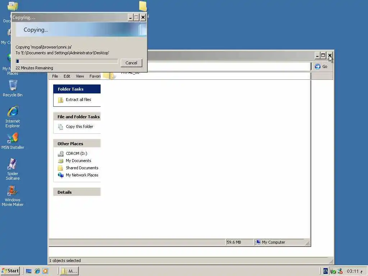Open My Network Places link
The height and width of the screenshot is (276, 368).
coord(82,175)
